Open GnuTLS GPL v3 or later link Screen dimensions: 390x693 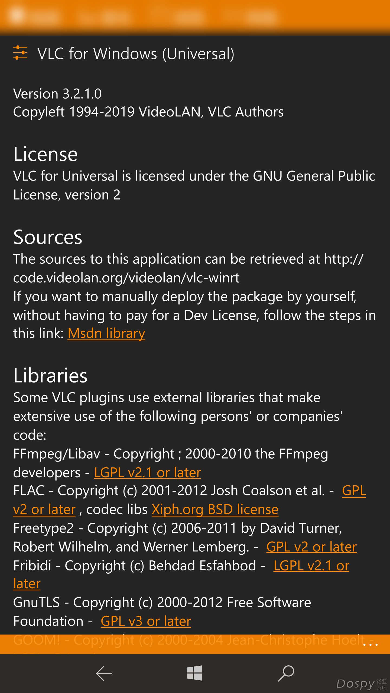point(146,621)
